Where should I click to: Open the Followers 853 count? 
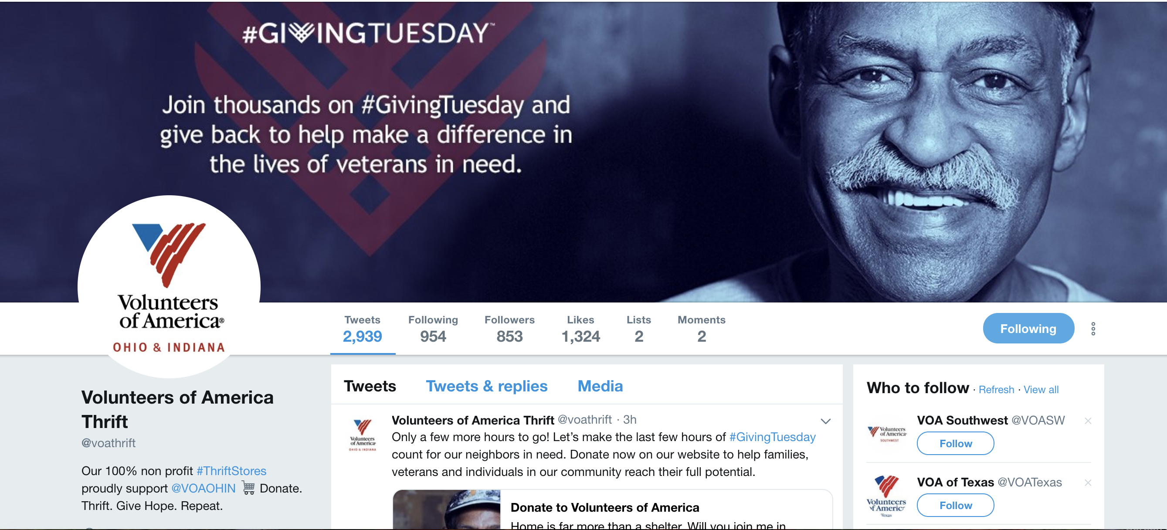tap(509, 329)
